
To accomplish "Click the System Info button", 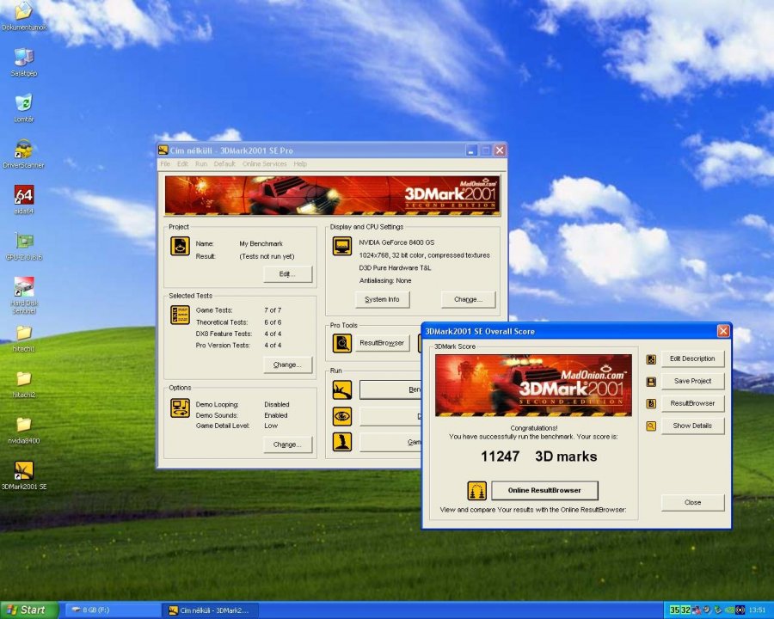I will (382, 299).
